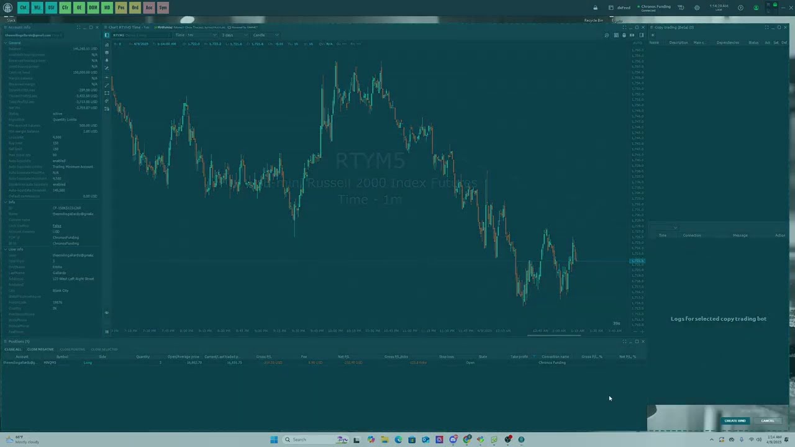Click the AUTO price scale label
The image size is (795, 447).
tap(637, 43)
